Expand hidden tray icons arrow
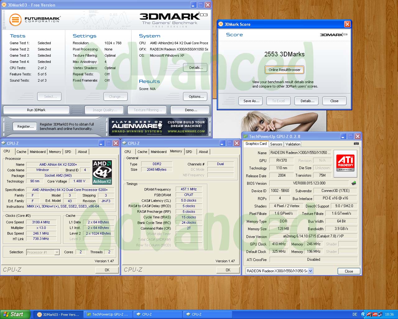Viewport: 398px width, 319px height. tap(363, 314)
